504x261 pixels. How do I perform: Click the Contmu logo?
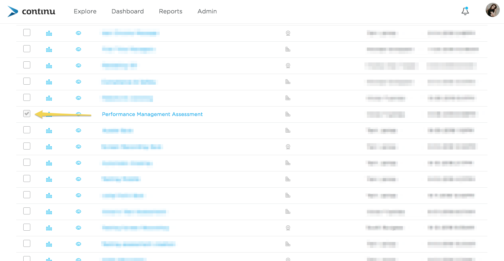31,11
